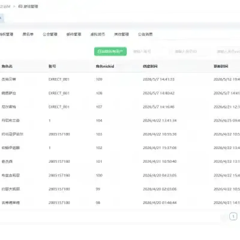
Task: Click creation time 2026/5/7 14:40:42
Action: pos(159,93)
